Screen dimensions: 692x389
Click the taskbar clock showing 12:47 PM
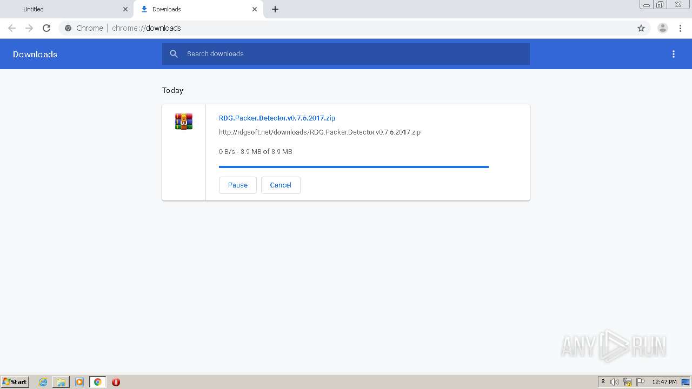[x=664, y=382]
